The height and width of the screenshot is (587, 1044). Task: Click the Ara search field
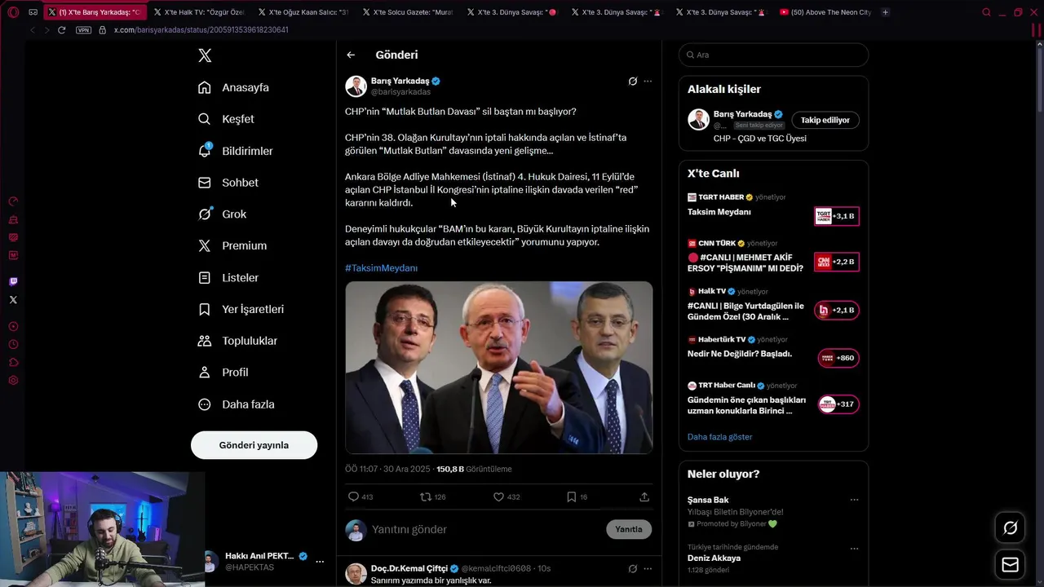(x=775, y=55)
